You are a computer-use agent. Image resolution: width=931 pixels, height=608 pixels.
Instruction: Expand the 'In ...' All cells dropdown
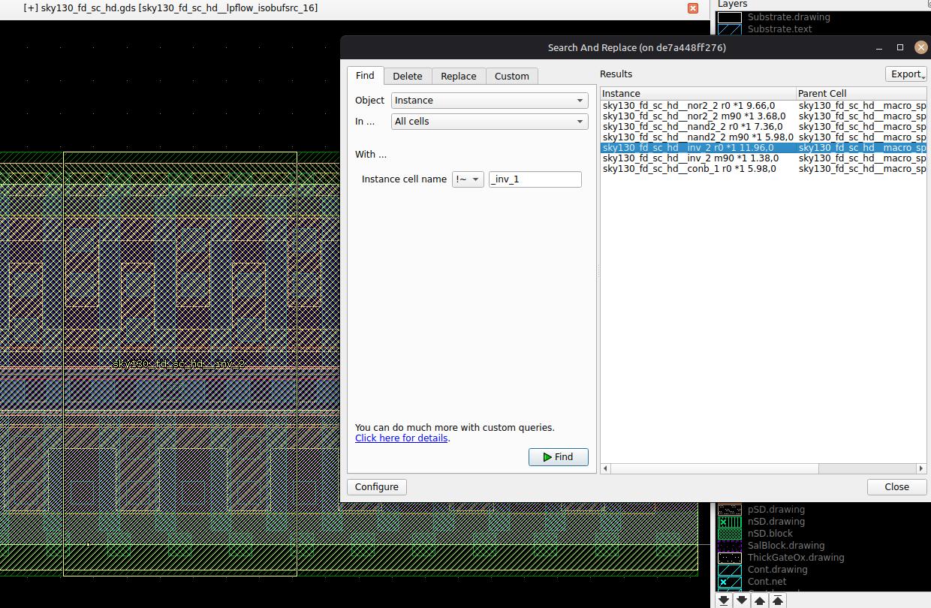pyautogui.click(x=490, y=122)
